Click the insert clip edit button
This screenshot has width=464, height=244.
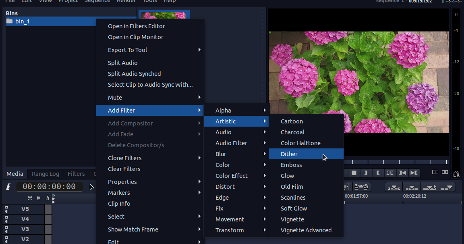click(429, 188)
